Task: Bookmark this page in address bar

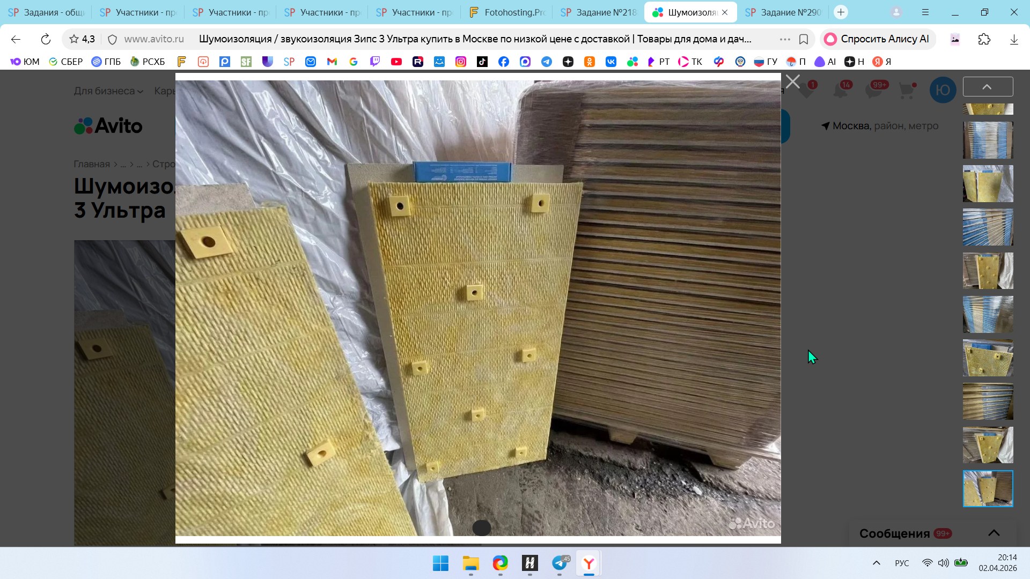Action: [804, 39]
